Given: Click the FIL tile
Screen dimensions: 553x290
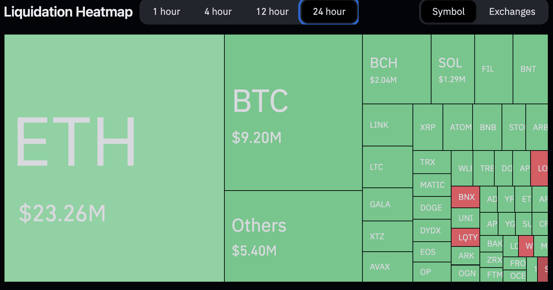Looking at the screenshot, I should [494, 69].
